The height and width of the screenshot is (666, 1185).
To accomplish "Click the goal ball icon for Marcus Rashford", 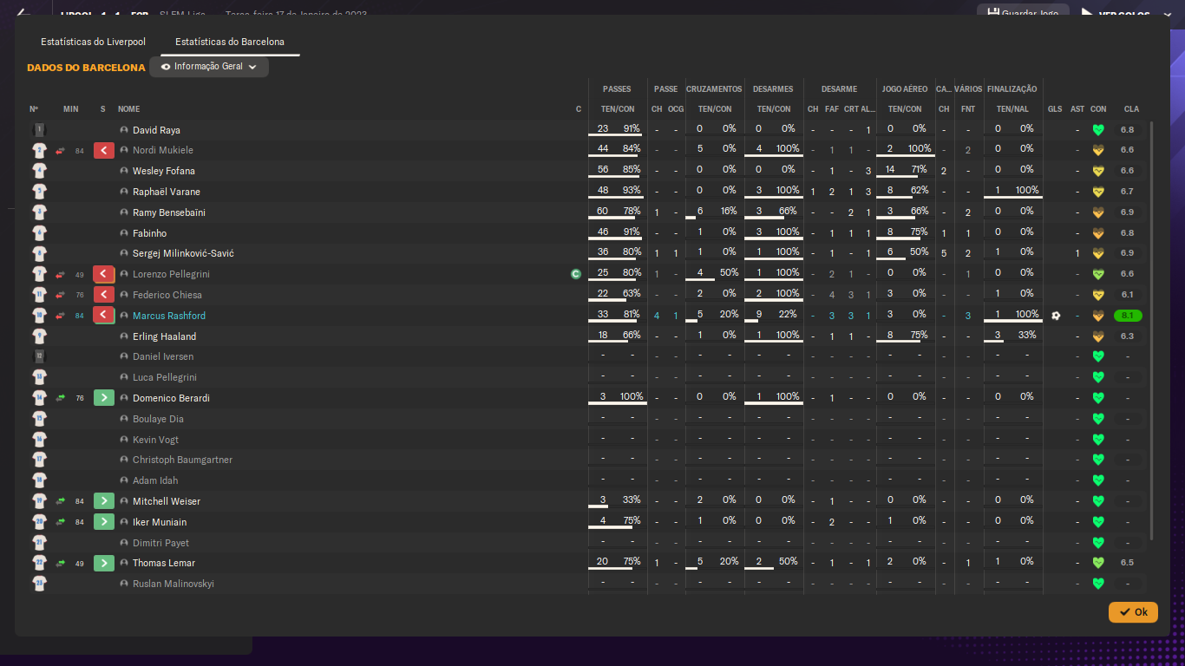I will click(x=1055, y=316).
